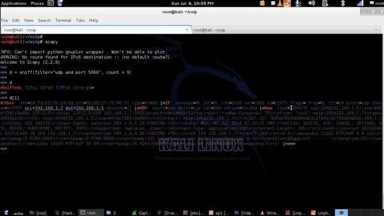The width and height of the screenshot is (384, 216).
Task: Launch terminal from top panel icon
Action: tap(50, 3)
